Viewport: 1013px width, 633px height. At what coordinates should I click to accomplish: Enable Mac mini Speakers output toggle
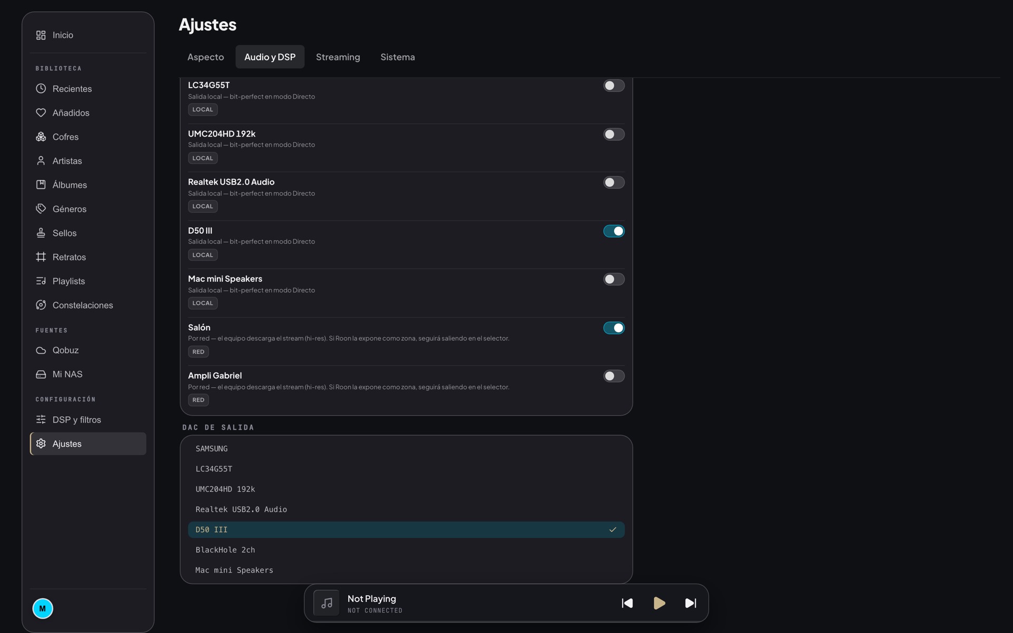pos(614,279)
